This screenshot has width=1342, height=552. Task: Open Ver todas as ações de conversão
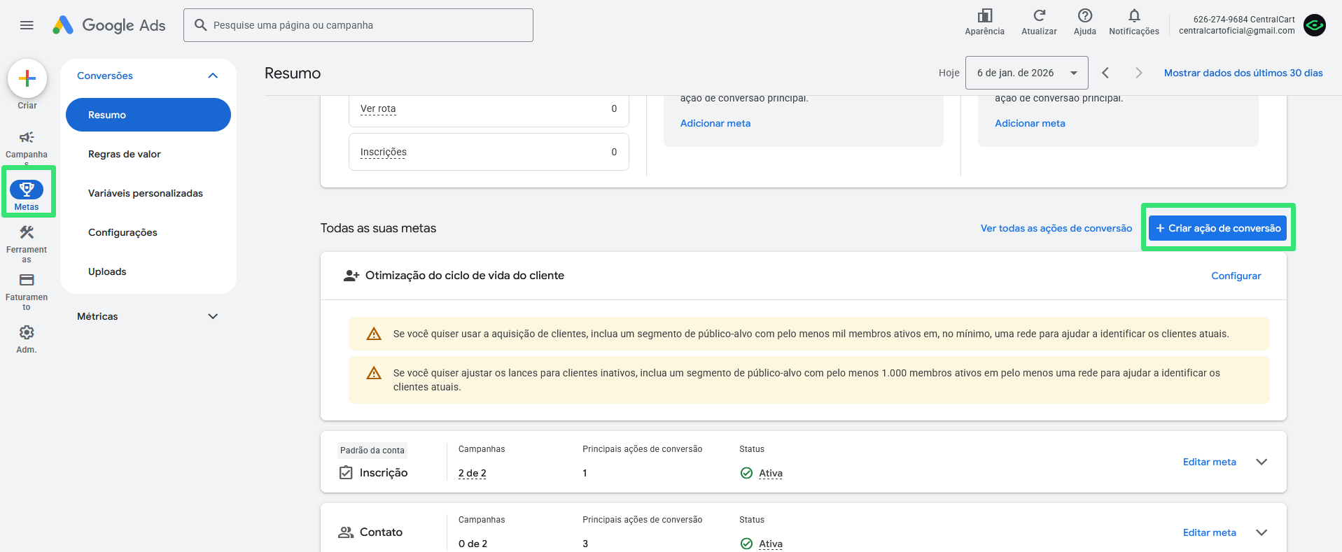1056,228
